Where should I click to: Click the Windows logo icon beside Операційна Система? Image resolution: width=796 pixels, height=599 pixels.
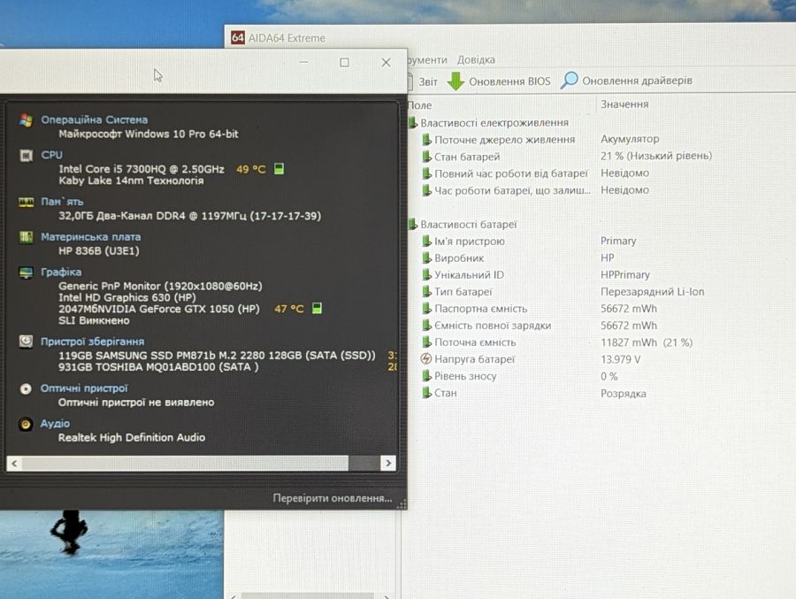[x=26, y=120]
